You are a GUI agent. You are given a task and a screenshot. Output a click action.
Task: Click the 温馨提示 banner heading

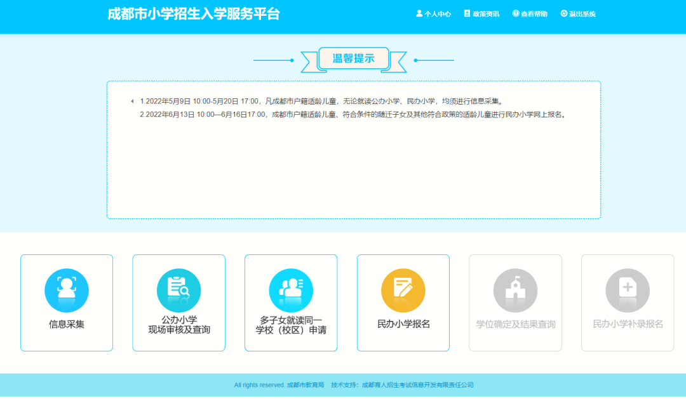353,59
